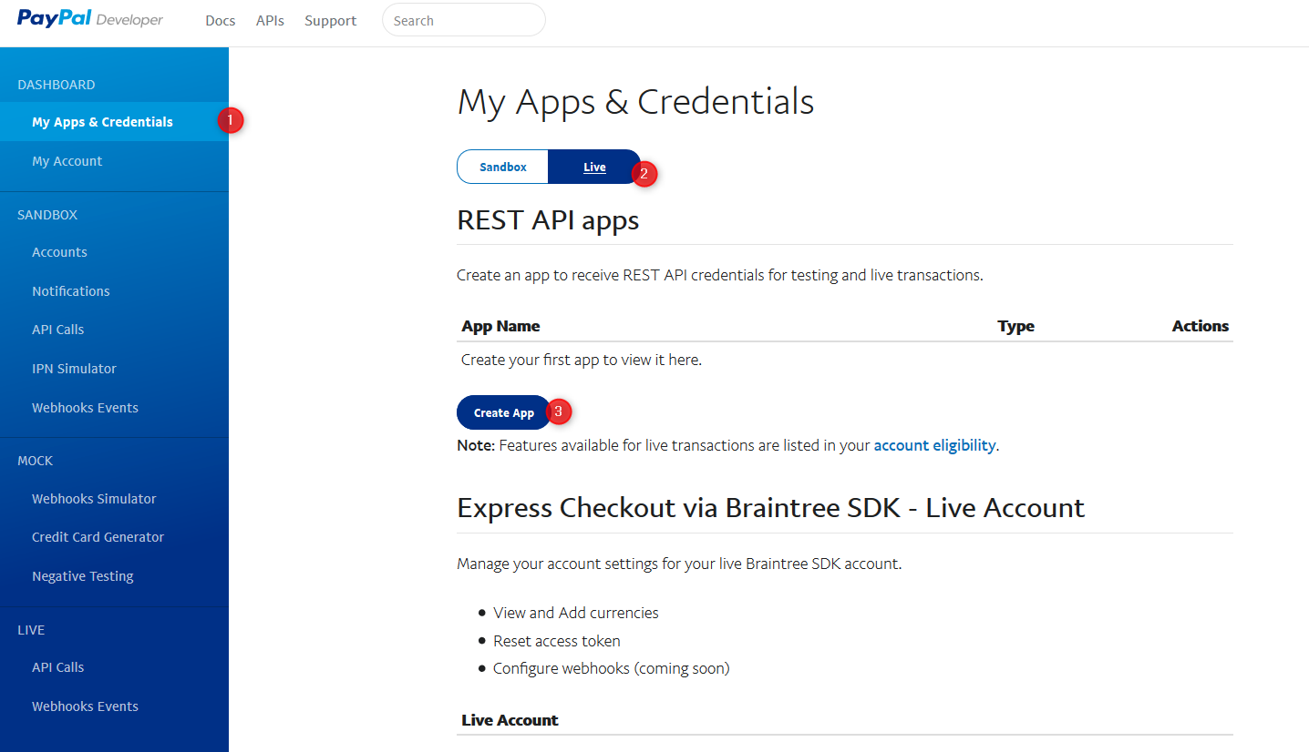This screenshot has width=1309, height=752.
Task: Click 'View and Add currencies' list item
Action: pyautogui.click(x=576, y=613)
